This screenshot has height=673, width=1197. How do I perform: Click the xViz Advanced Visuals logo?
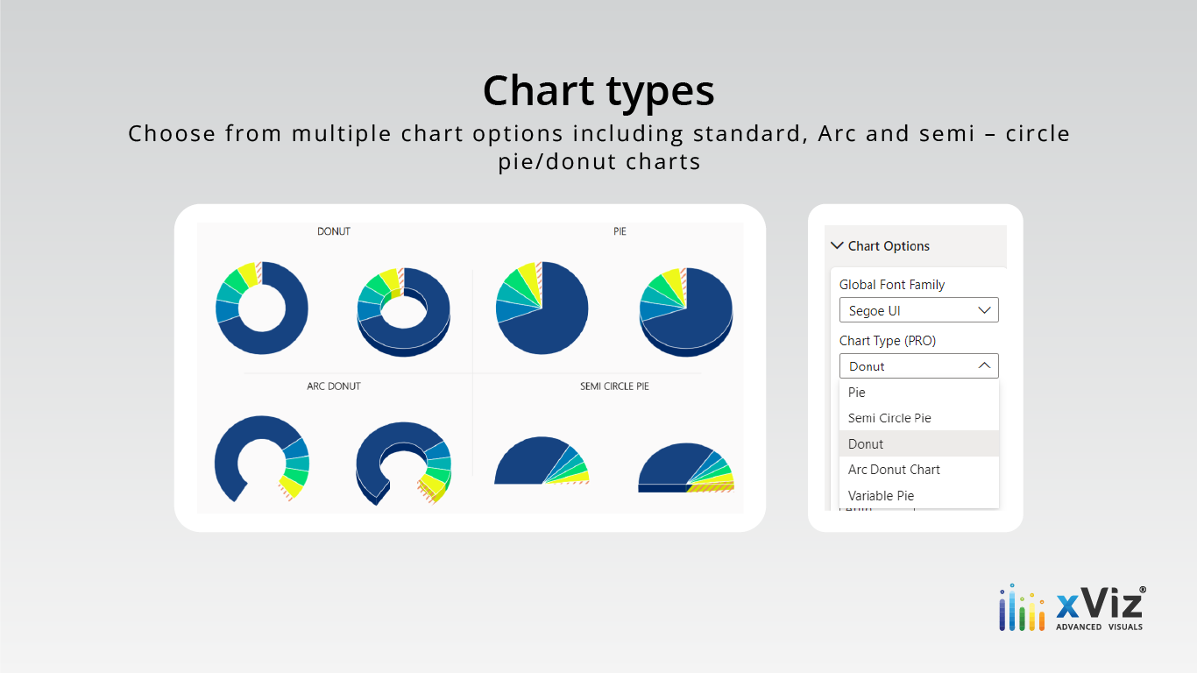[1072, 607]
